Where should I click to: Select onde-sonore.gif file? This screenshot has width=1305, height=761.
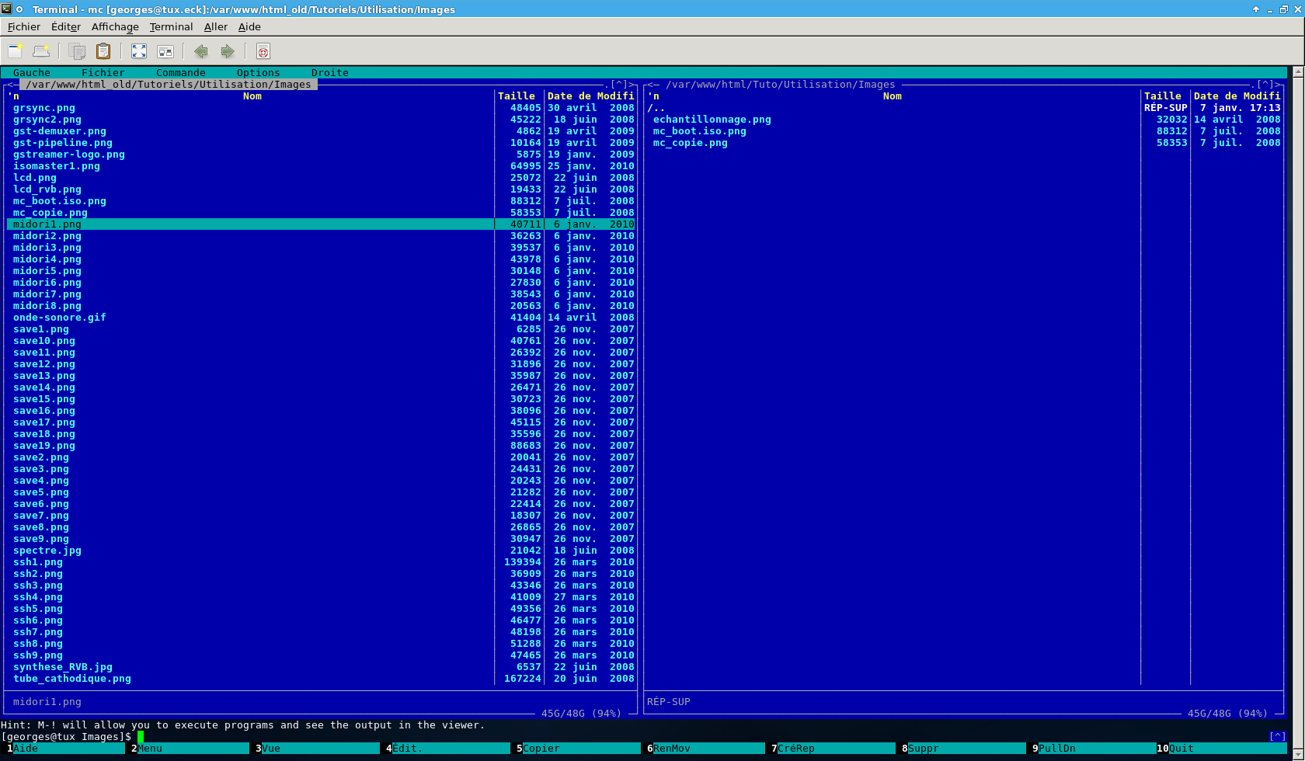point(60,318)
